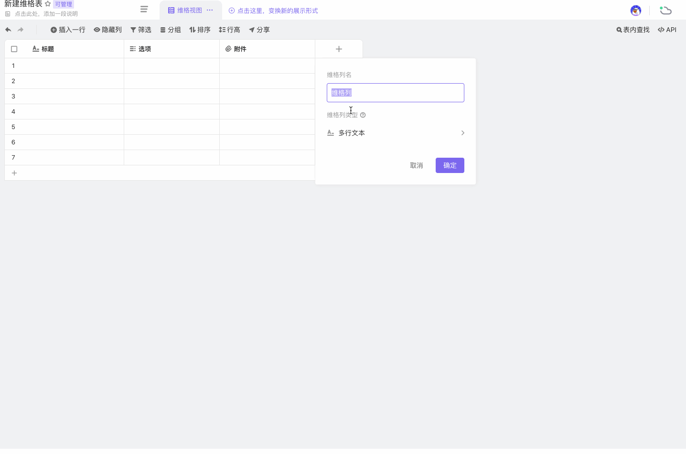Open the 维格视图 more options menu
Image resolution: width=686 pixels, height=454 pixels.
click(210, 10)
